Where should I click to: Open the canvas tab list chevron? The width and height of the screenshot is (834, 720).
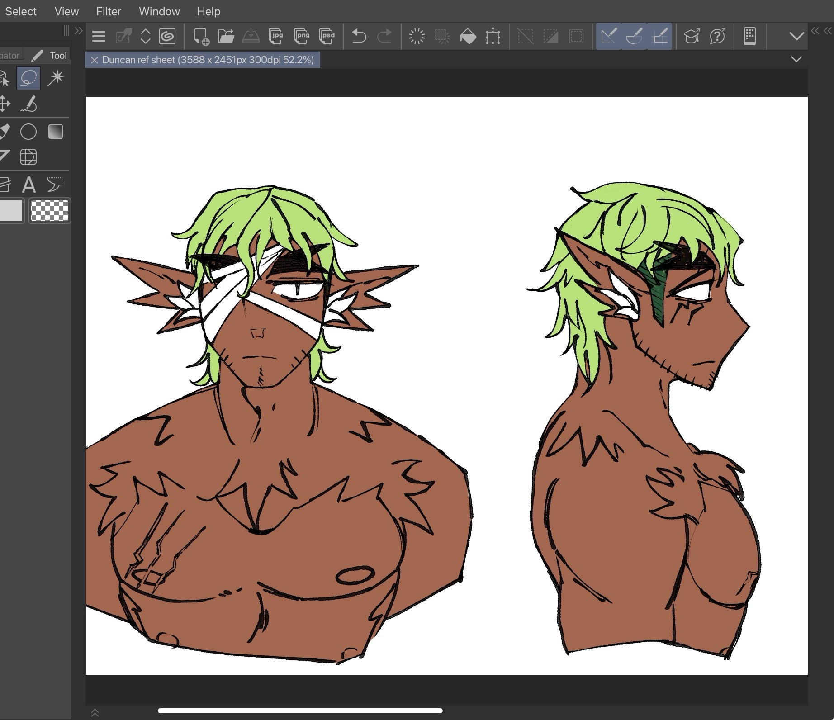[x=796, y=59]
